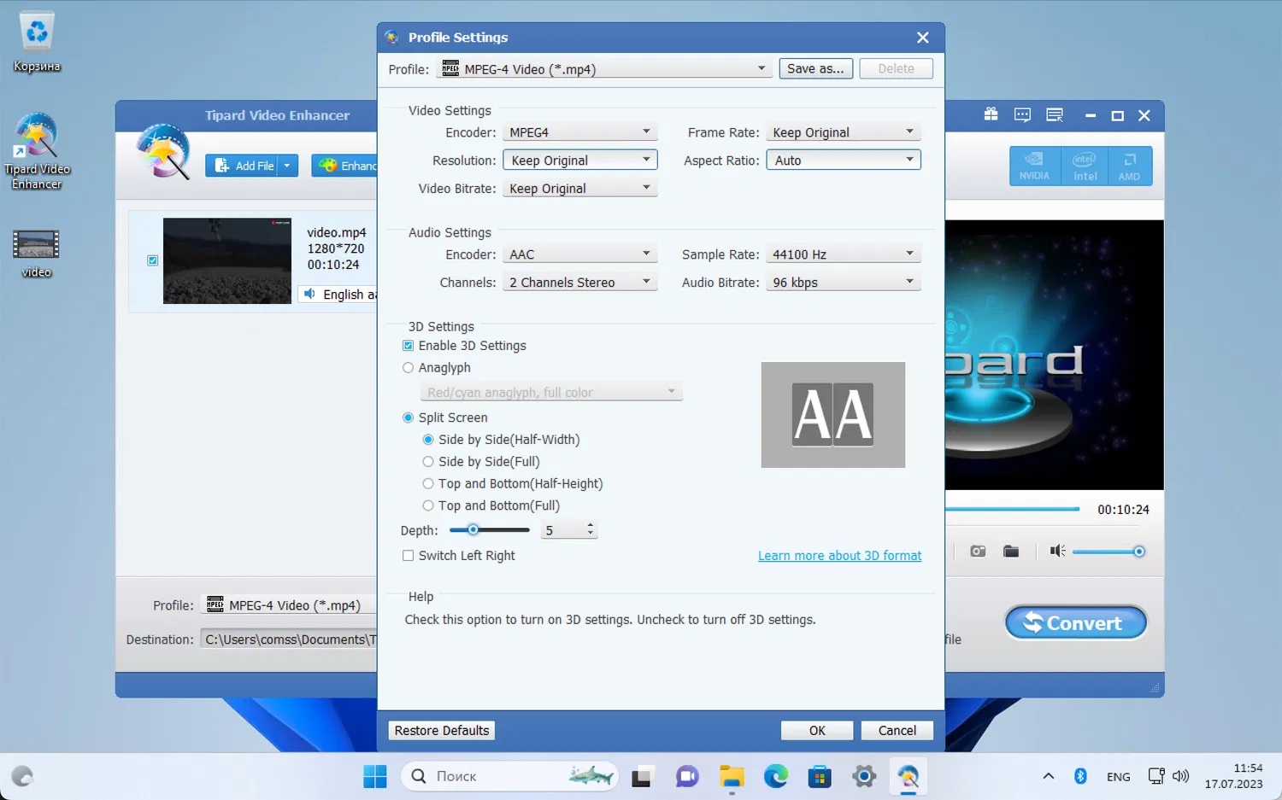
Task: Open Task View from the taskbar
Action: pos(641,777)
